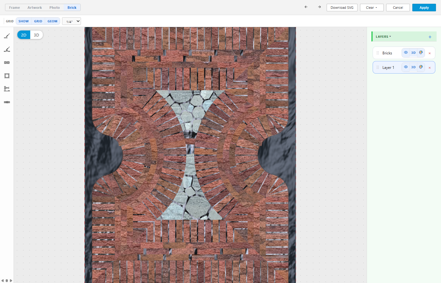Image resolution: width=441 pixels, height=283 pixels.
Task: Toggle 3D for the Bricks layer
Action: (x=413, y=53)
